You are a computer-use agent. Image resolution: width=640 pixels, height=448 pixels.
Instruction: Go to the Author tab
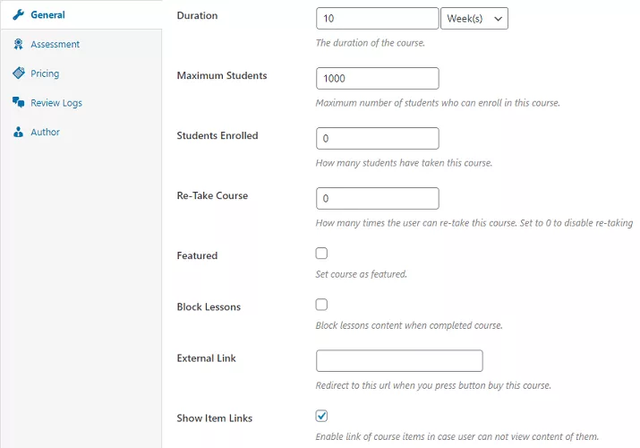pyautogui.click(x=45, y=132)
